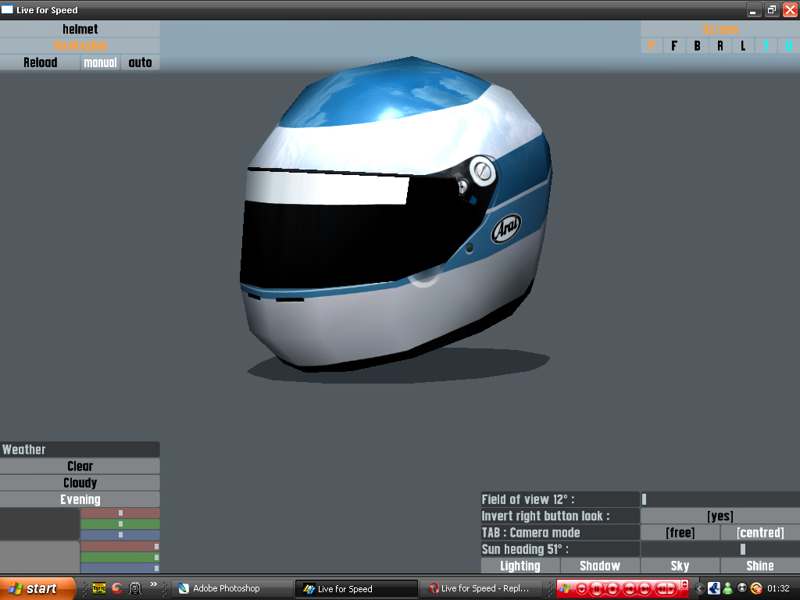The width and height of the screenshot is (800, 600).
Task: Set reload mode to manual
Action: coord(100,62)
